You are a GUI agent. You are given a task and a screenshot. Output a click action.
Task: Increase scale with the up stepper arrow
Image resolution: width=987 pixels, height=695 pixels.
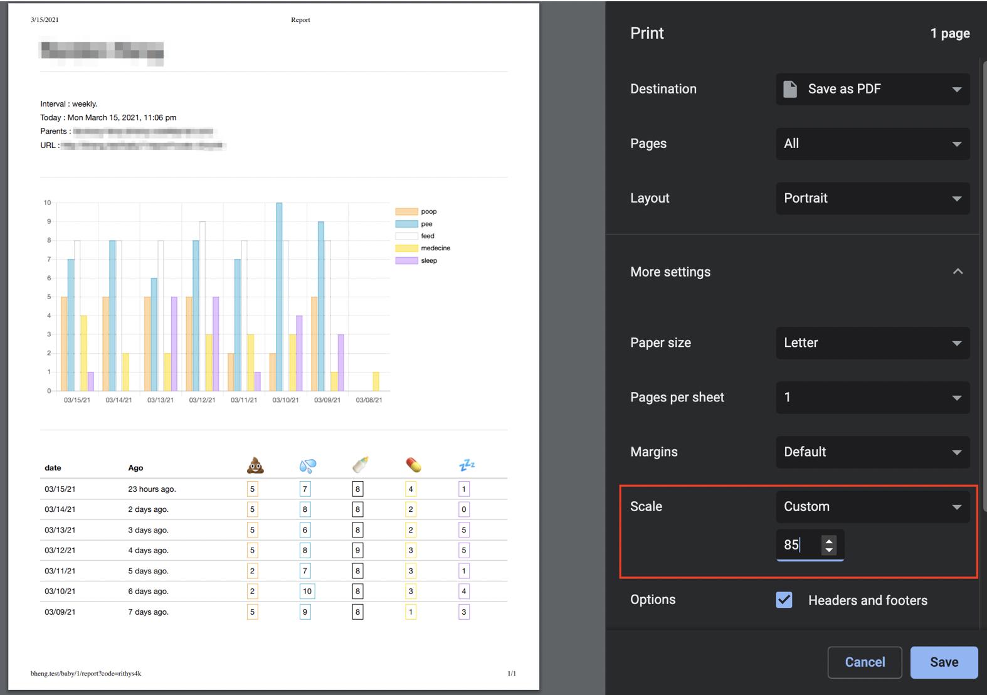[829, 541]
